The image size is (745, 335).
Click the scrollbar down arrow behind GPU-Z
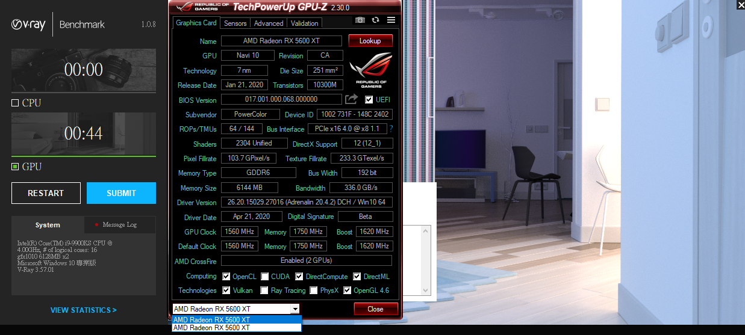426,290
